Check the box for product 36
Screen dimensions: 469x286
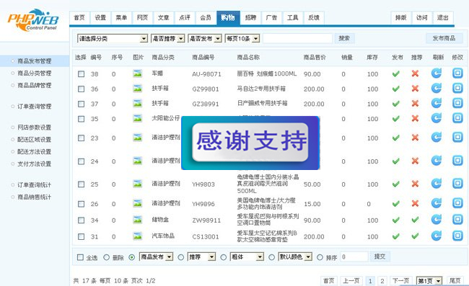tap(81, 89)
